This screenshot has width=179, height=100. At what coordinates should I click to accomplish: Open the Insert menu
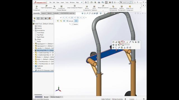(62, 2)
